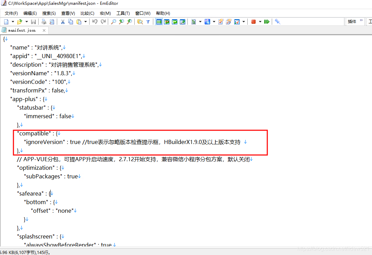Open properties for all configurations icon
372x255 pixels.
[229, 22]
